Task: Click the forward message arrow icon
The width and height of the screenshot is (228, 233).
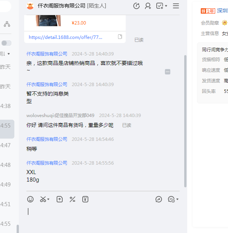Action: pos(159,199)
